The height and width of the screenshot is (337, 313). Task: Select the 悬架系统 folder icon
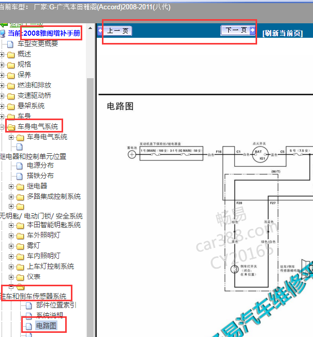click(x=11, y=107)
